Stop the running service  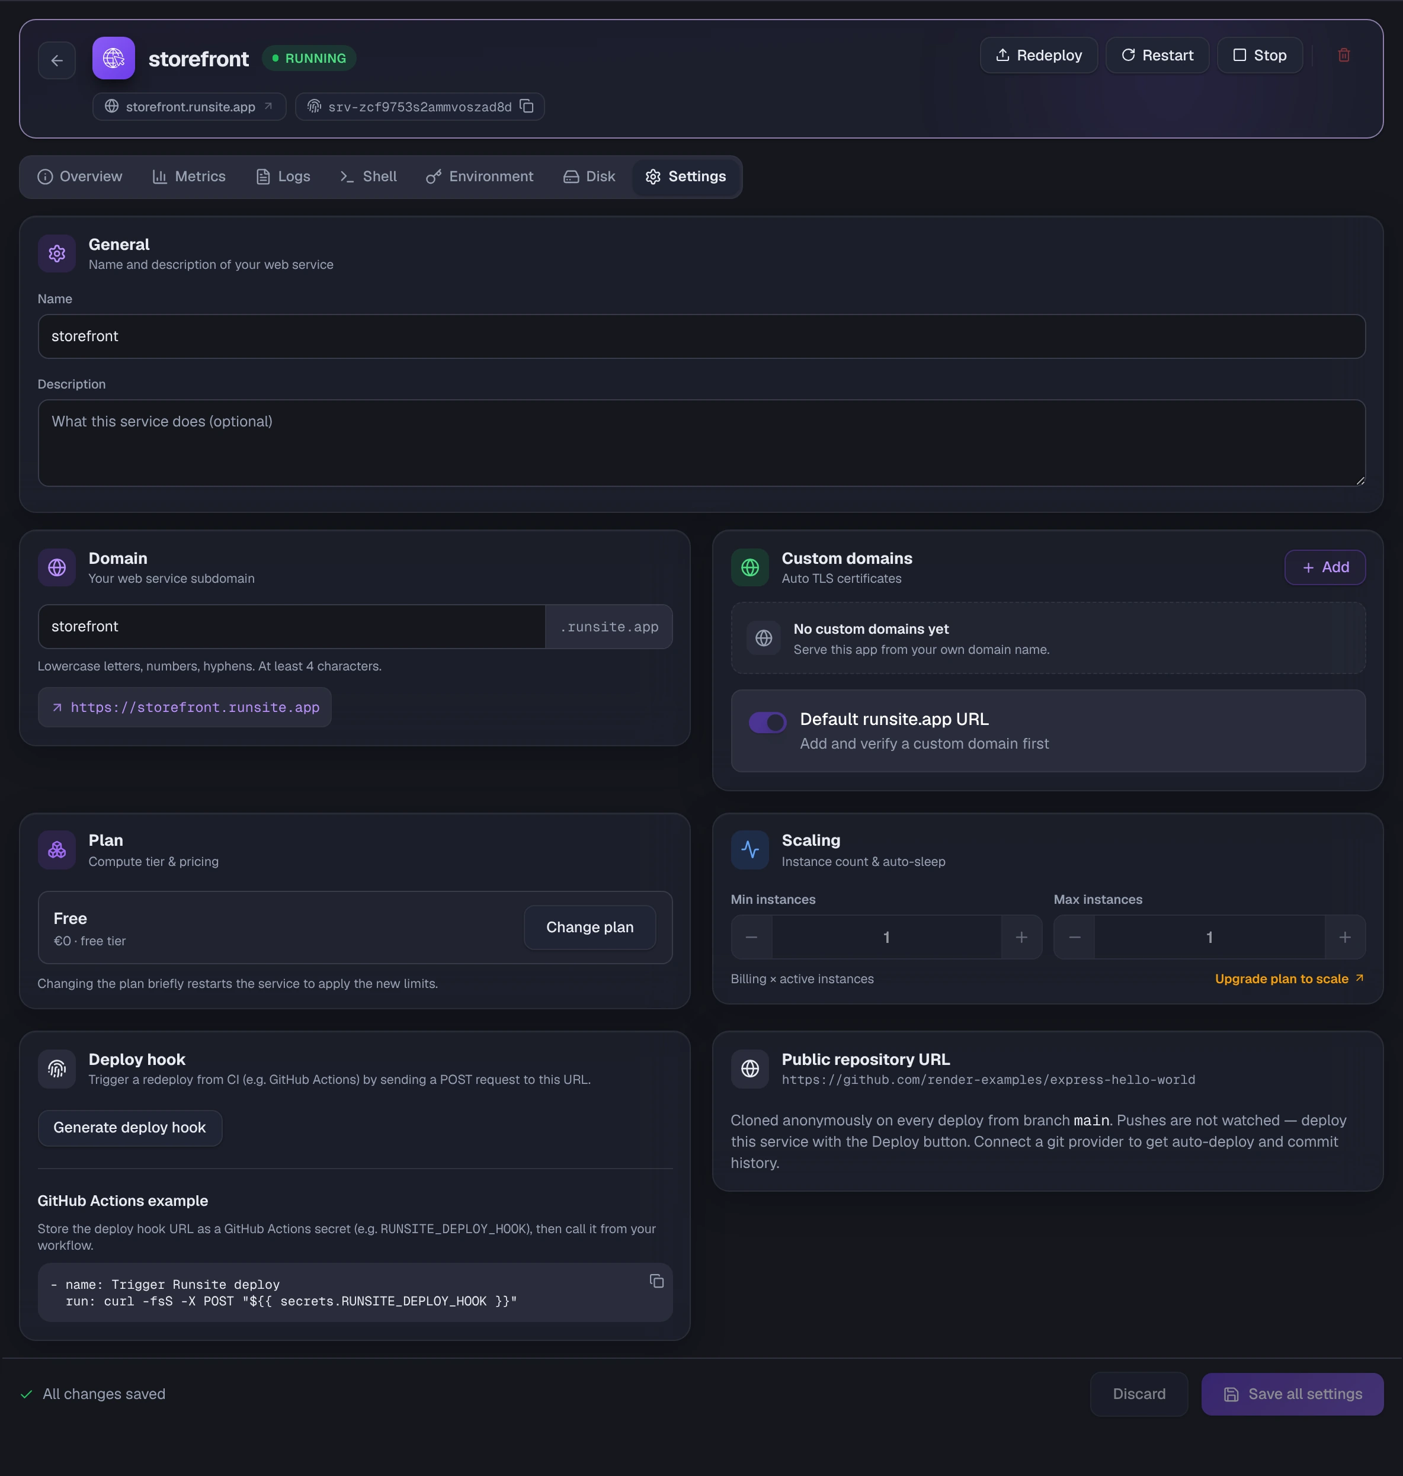1260,55
